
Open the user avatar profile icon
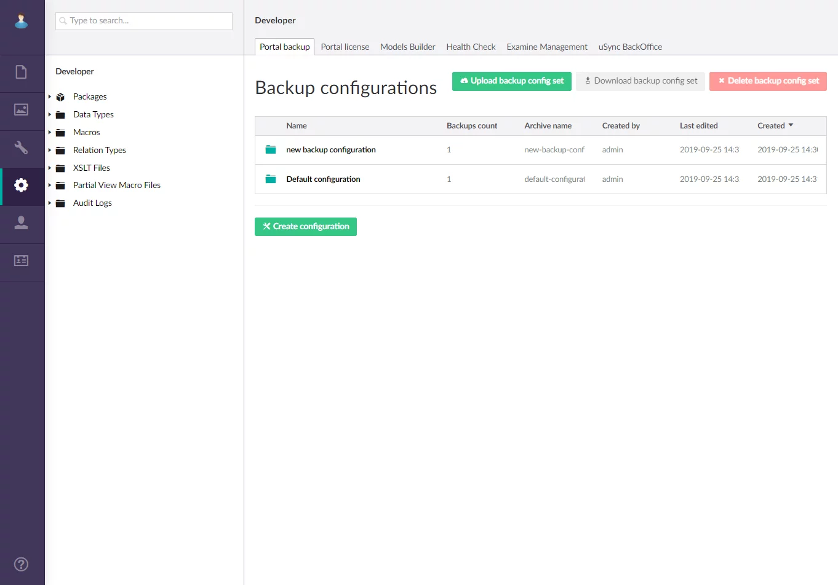22,21
